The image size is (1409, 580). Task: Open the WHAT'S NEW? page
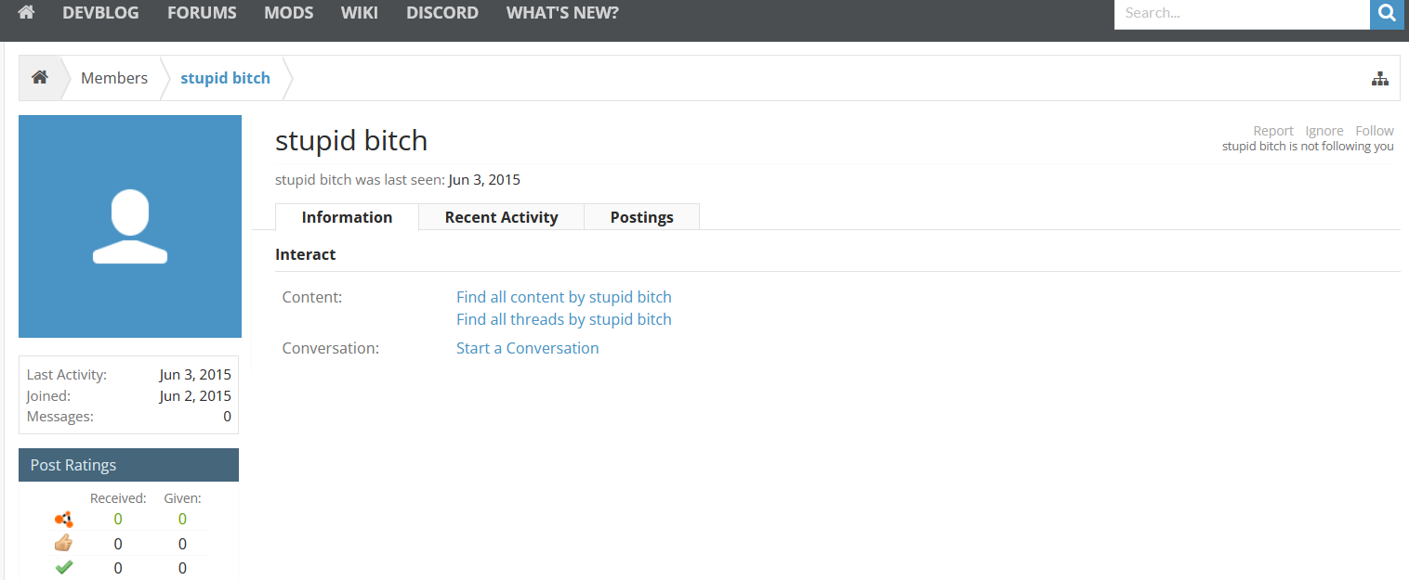[562, 13]
